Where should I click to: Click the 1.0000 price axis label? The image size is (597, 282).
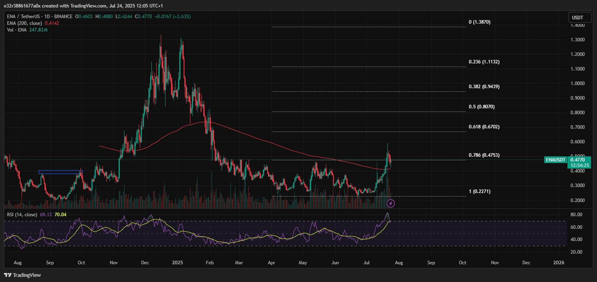pyautogui.click(x=578, y=83)
